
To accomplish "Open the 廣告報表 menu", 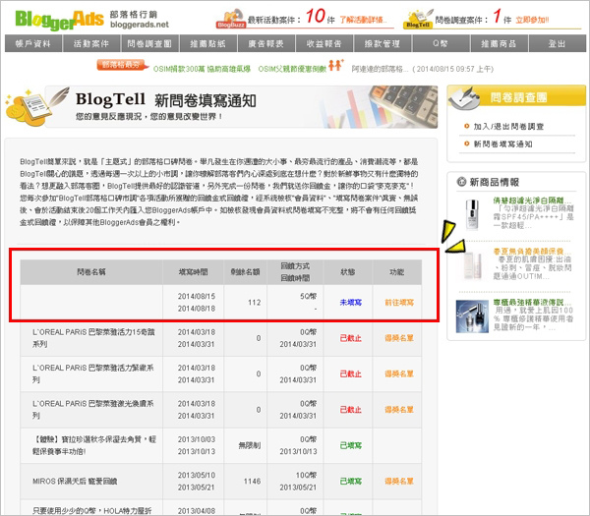I will click(x=266, y=43).
